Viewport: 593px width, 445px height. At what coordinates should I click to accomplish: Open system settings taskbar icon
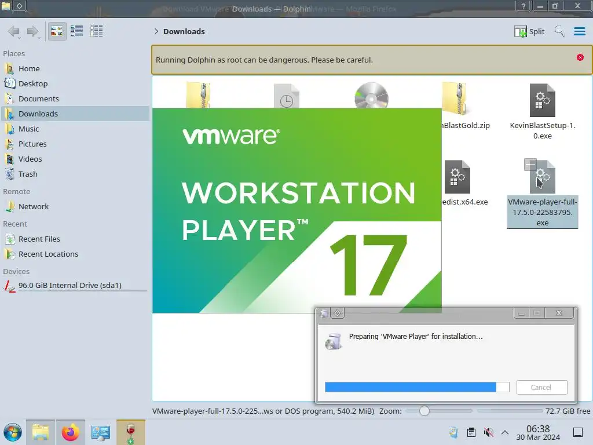pyautogui.click(x=101, y=432)
